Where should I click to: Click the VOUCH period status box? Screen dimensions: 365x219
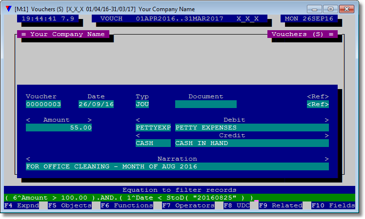click(x=180, y=18)
